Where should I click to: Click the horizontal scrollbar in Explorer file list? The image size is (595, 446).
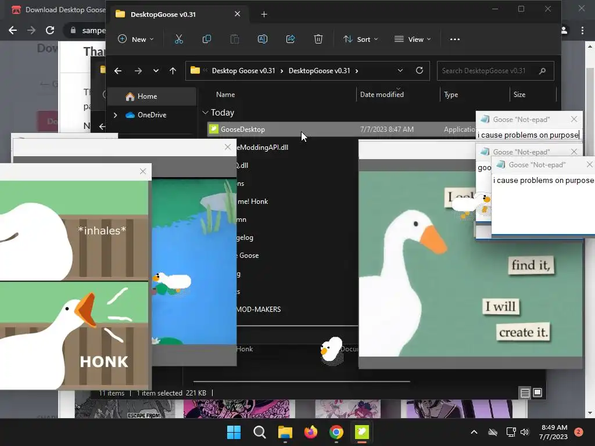pyautogui.click(x=302, y=381)
